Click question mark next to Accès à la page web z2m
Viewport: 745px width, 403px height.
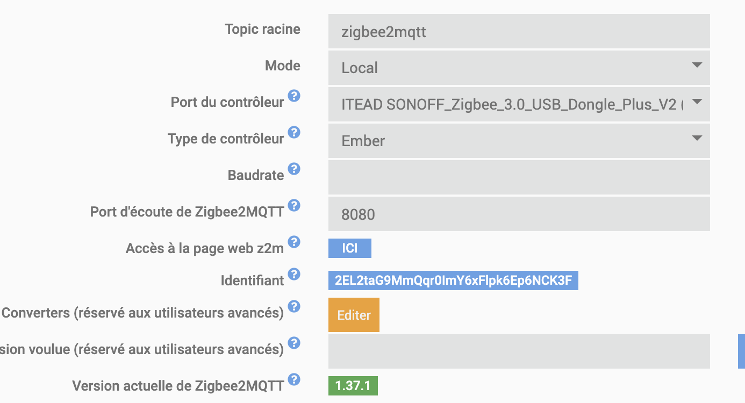pyautogui.click(x=293, y=242)
